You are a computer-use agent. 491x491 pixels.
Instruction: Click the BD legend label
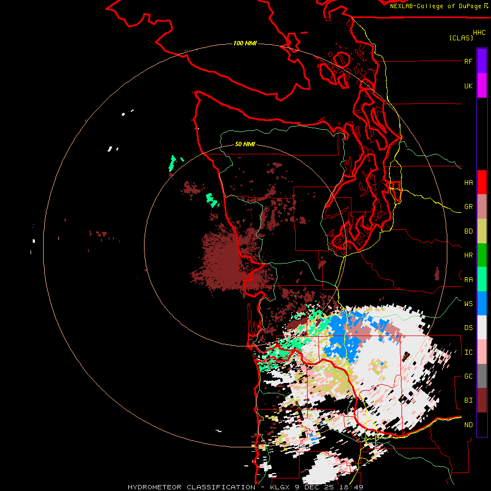[x=468, y=231]
